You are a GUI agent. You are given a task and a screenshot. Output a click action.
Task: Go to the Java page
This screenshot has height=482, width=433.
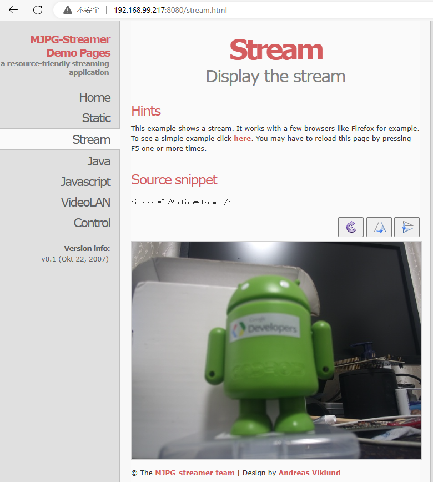[99, 162]
